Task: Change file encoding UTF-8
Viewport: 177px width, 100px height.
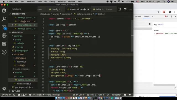Action: (x=101, y=95)
